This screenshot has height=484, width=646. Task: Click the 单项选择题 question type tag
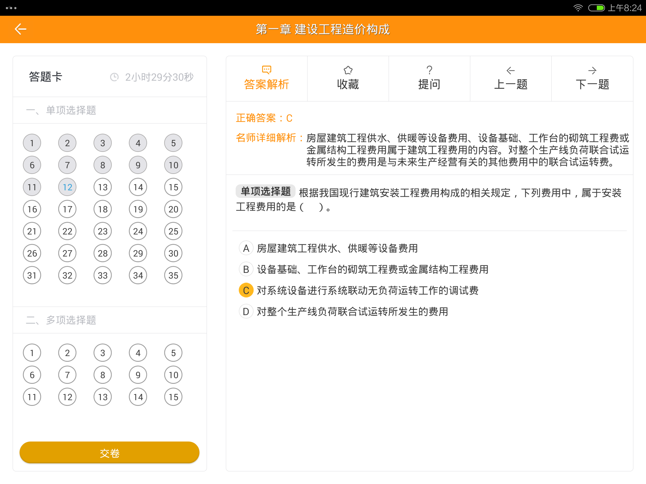click(x=266, y=191)
